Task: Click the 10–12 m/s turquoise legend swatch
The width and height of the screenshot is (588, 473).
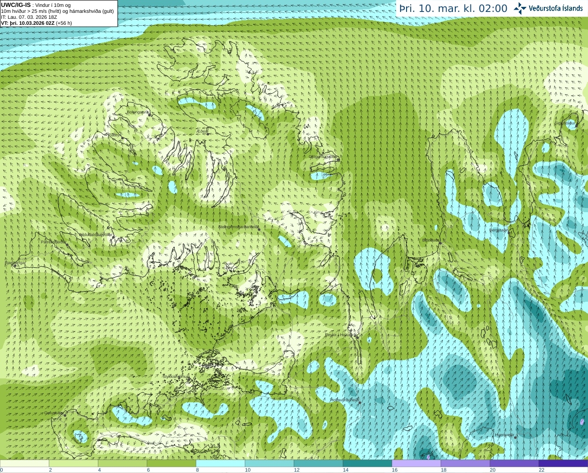Action: click(x=269, y=463)
